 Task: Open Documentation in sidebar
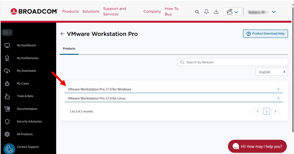click(x=27, y=109)
